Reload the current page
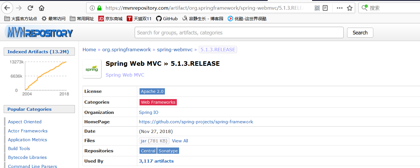The image size is (420, 168). (x=30, y=8)
